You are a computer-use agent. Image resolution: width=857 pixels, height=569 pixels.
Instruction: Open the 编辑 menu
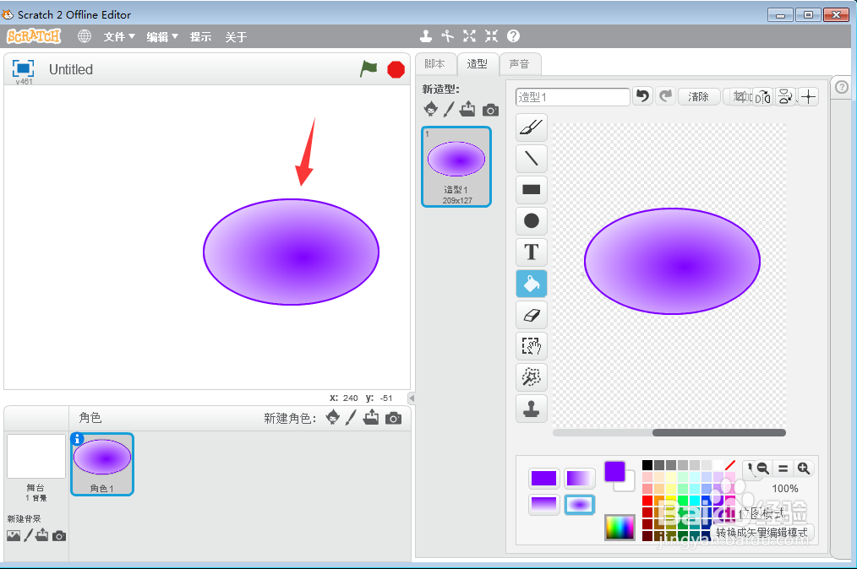(161, 36)
